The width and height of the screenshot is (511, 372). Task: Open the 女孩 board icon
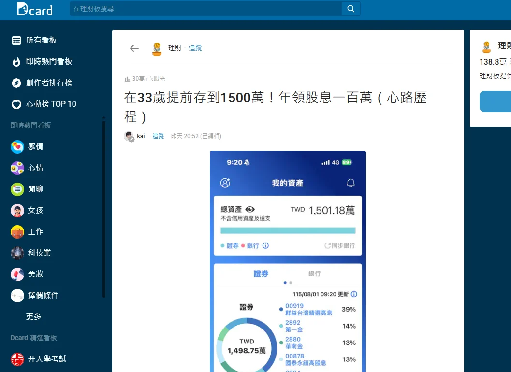17,211
